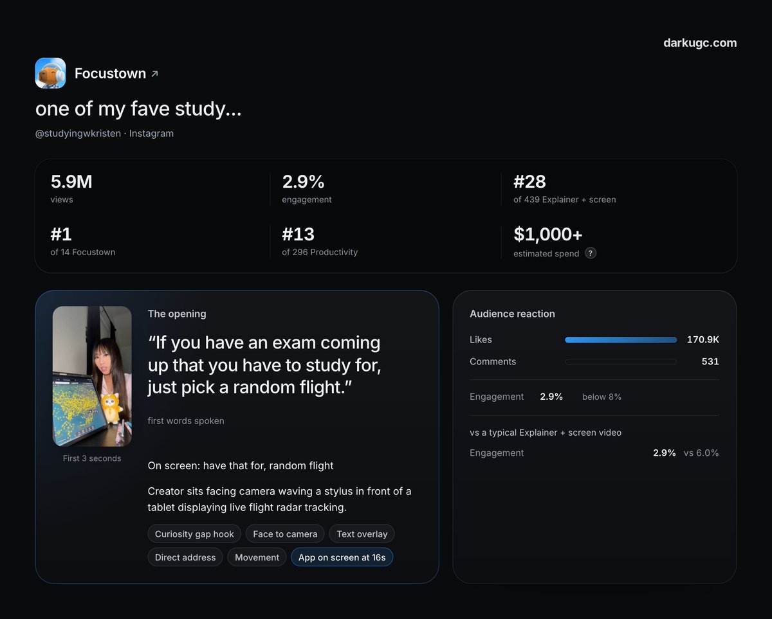
Task: Click the 170.9K likes count
Action: 703,339
